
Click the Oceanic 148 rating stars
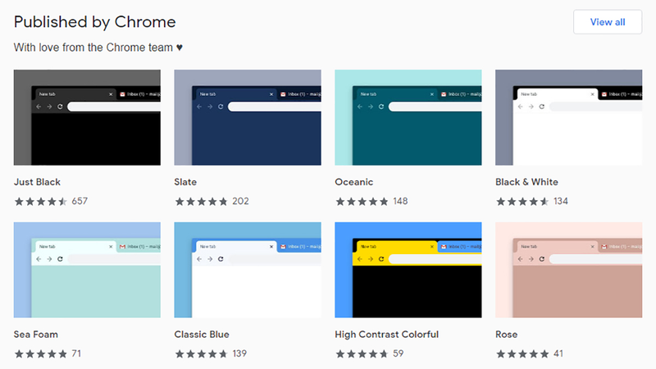(362, 202)
